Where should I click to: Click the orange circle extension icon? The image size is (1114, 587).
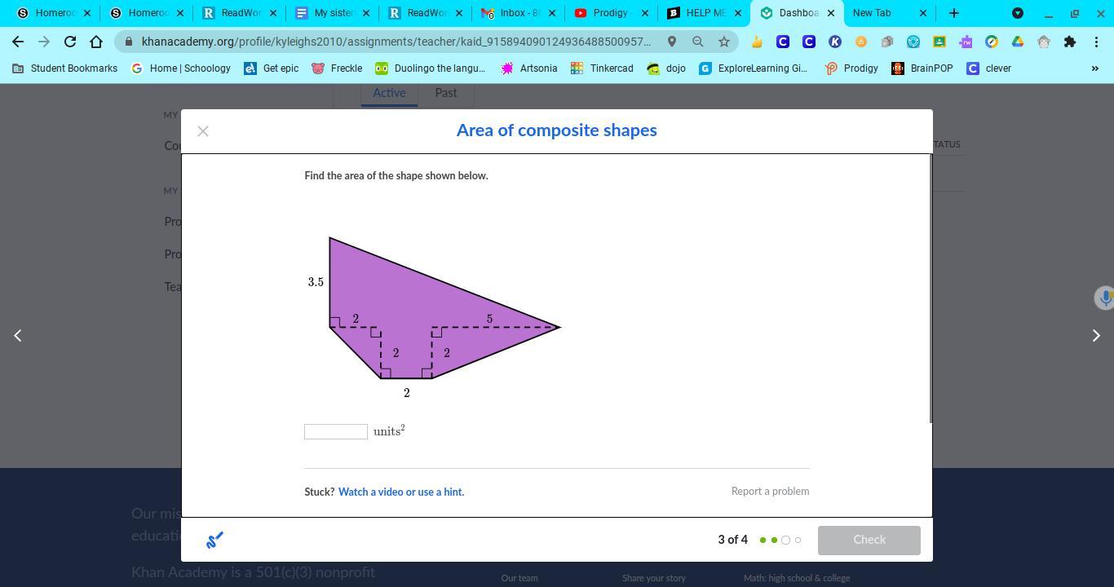coord(861,42)
